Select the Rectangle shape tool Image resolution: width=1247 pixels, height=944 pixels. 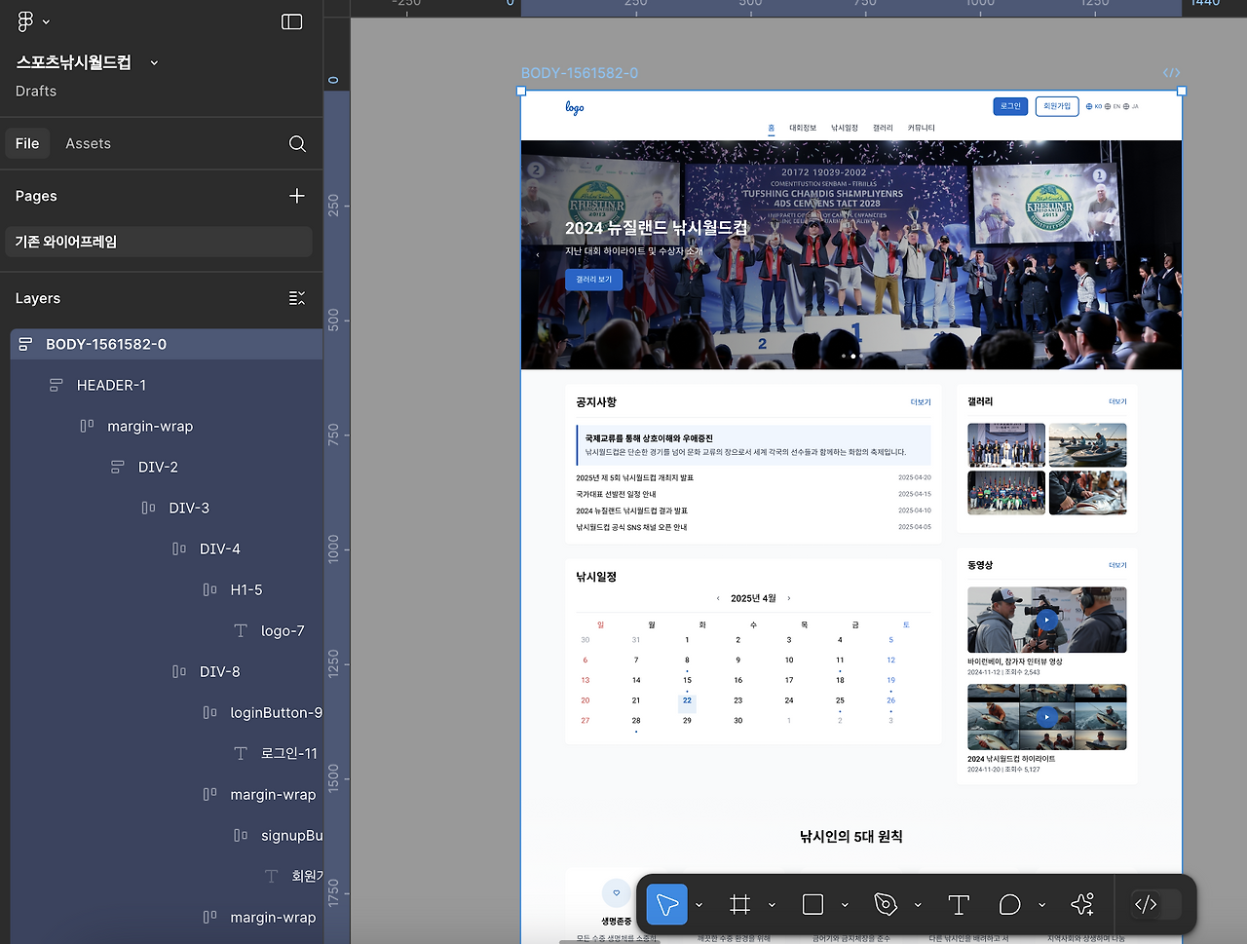(x=812, y=905)
